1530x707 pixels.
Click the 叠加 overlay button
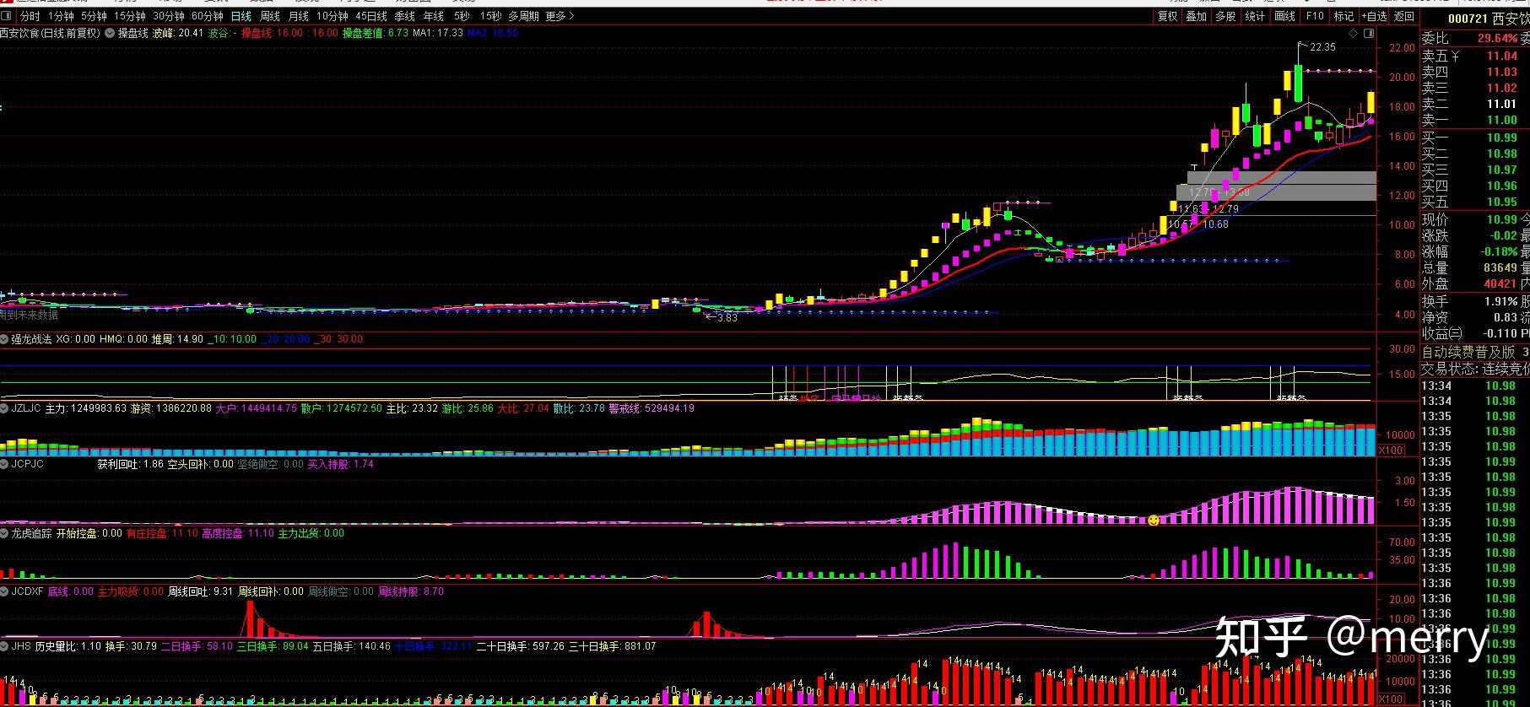(x=1197, y=17)
